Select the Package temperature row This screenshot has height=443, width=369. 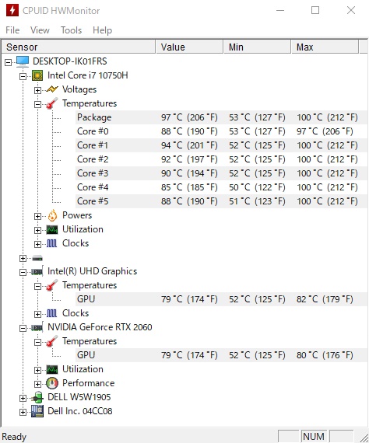(x=222, y=117)
